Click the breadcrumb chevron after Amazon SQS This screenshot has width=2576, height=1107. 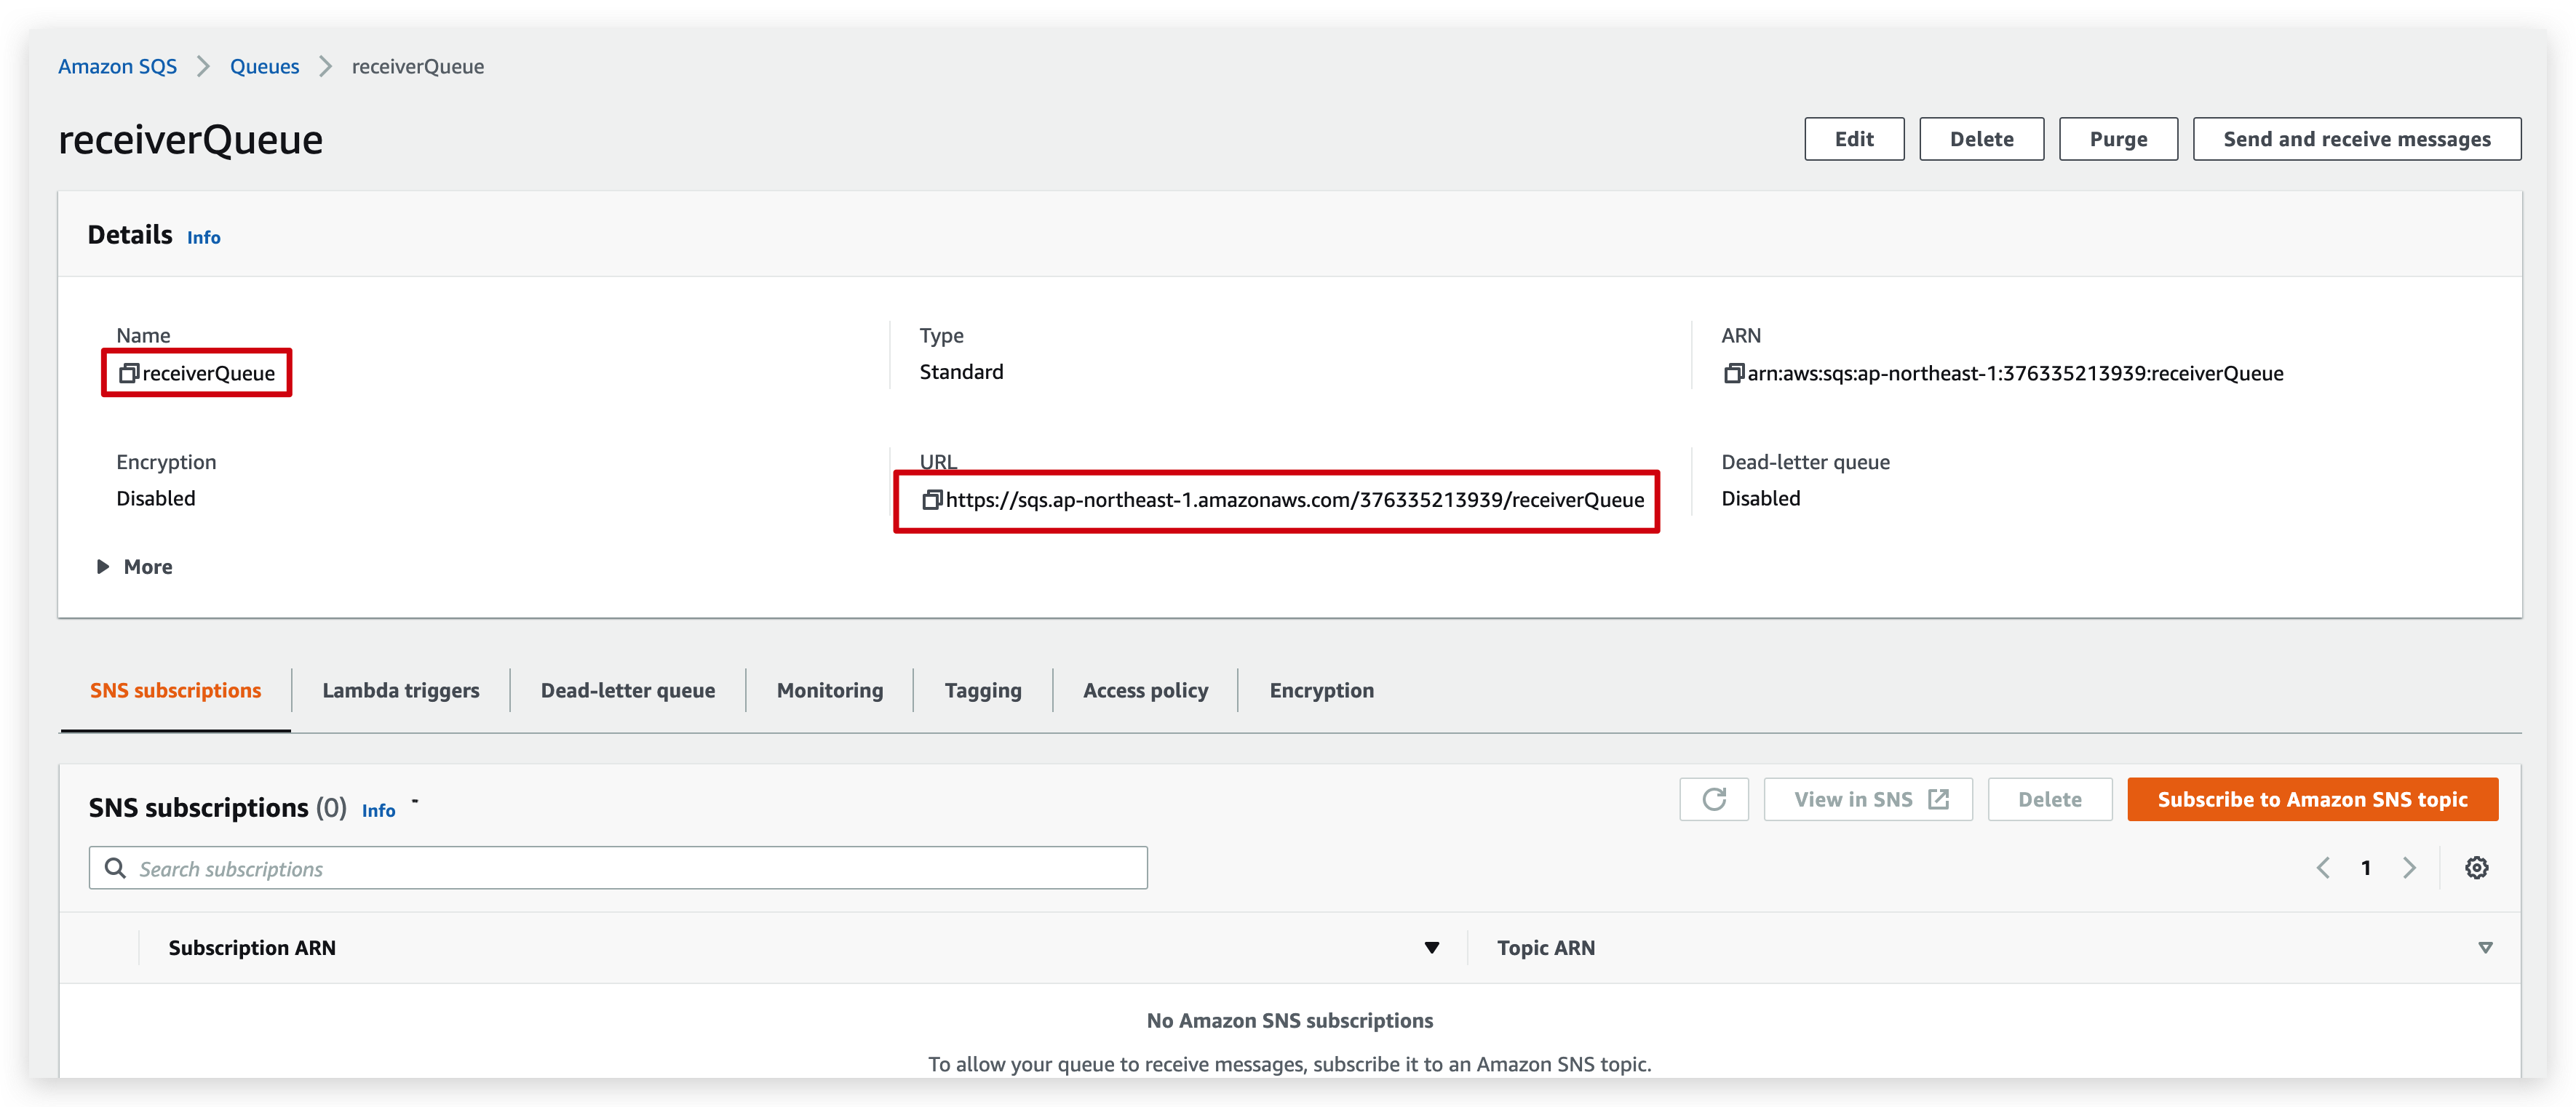[x=203, y=66]
